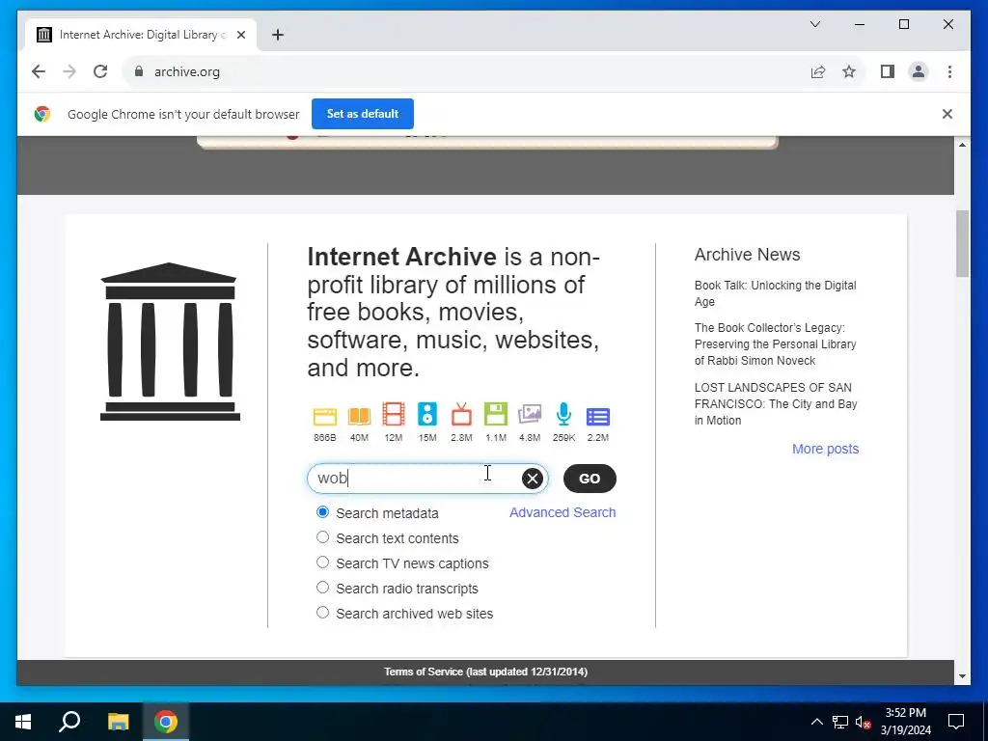The height and width of the screenshot is (741, 988).
Task: Reload the archive.org page
Action: point(100,71)
